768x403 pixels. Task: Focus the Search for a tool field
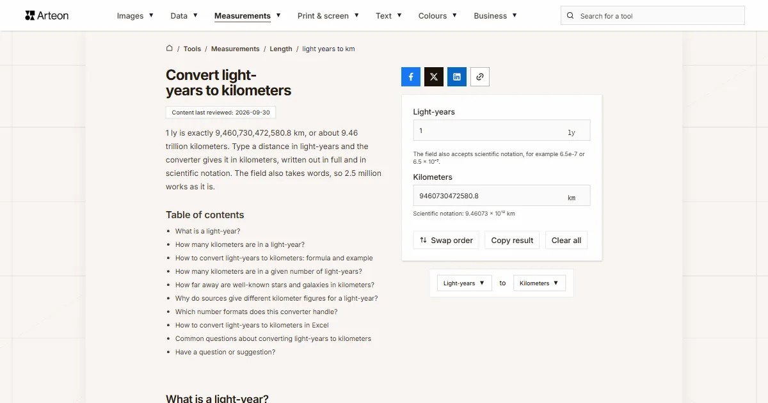tap(653, 16)
